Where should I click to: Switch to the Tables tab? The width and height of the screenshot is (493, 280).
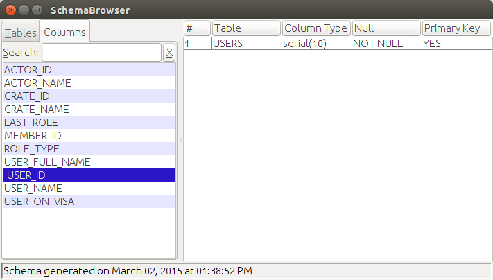point(20,33)
